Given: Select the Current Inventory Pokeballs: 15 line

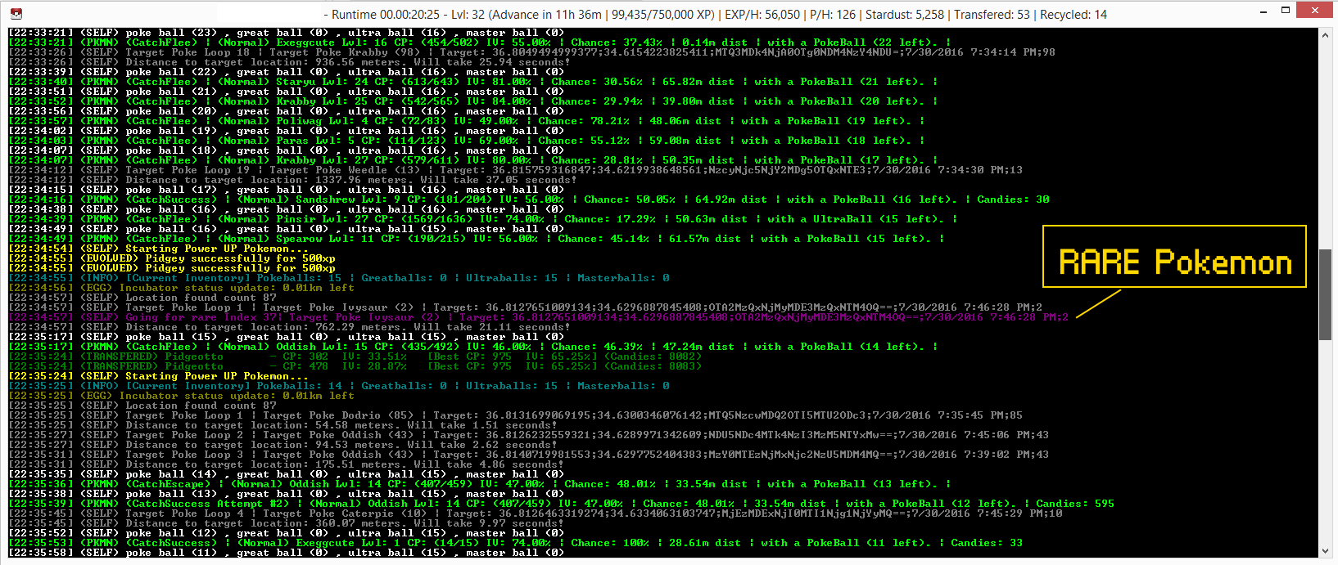Looking at the screenshot, I should [339, 278].
